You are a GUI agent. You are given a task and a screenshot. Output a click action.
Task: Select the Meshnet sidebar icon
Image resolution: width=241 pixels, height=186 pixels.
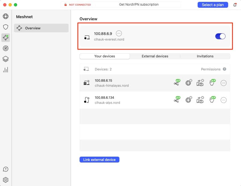tap(6, 38)
